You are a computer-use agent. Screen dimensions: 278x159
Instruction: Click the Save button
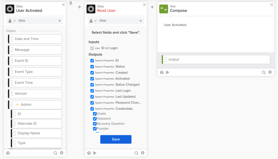(x=116, y=139)
